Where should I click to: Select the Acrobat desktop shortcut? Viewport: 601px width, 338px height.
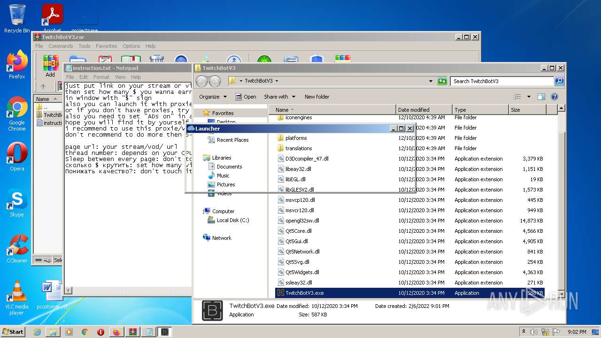52,19
